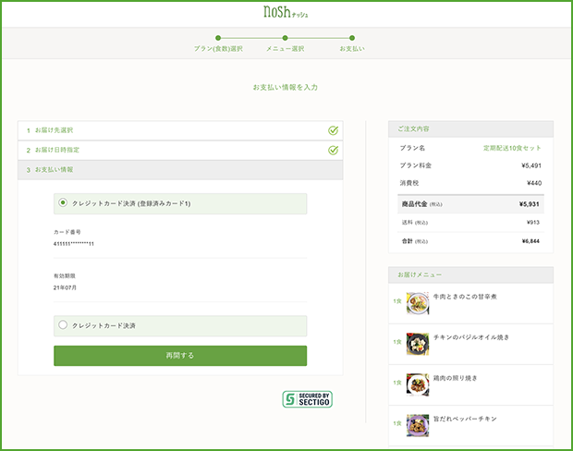The height and width of the screenshot is (451, 573).
Task: Expand section 2 お届け日時指定
Action: point(180,151)
